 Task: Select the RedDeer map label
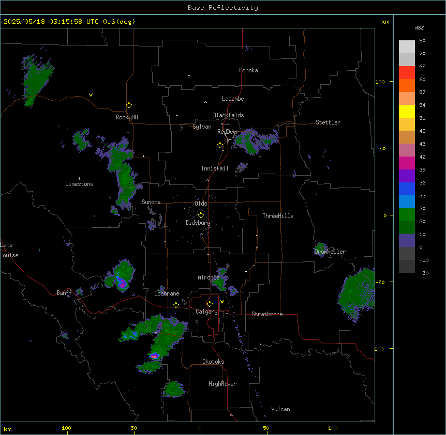click(228, 132)
